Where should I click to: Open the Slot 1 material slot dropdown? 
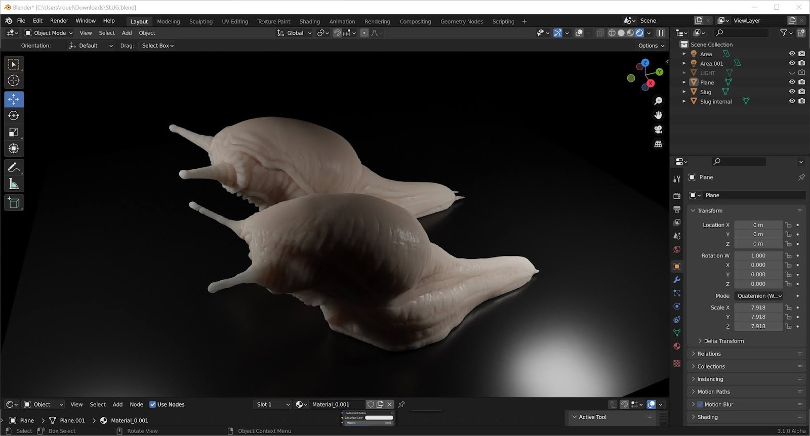point(273,404)
